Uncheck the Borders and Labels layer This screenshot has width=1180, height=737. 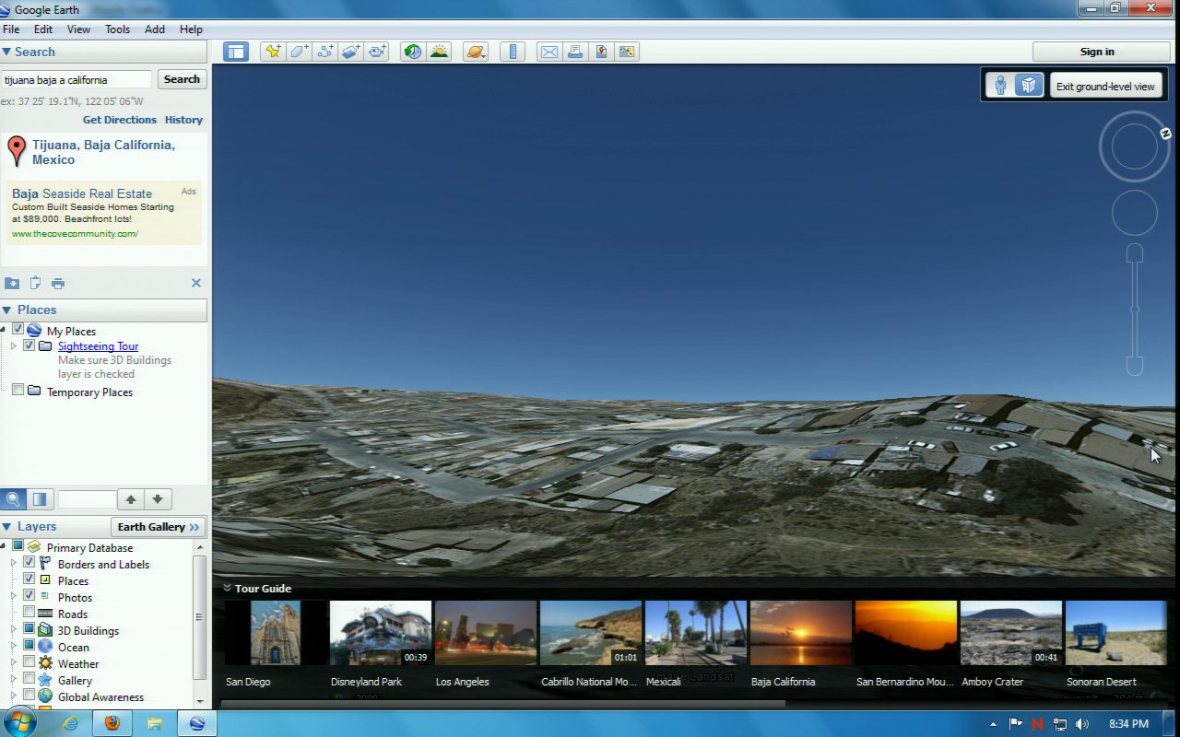29,564
